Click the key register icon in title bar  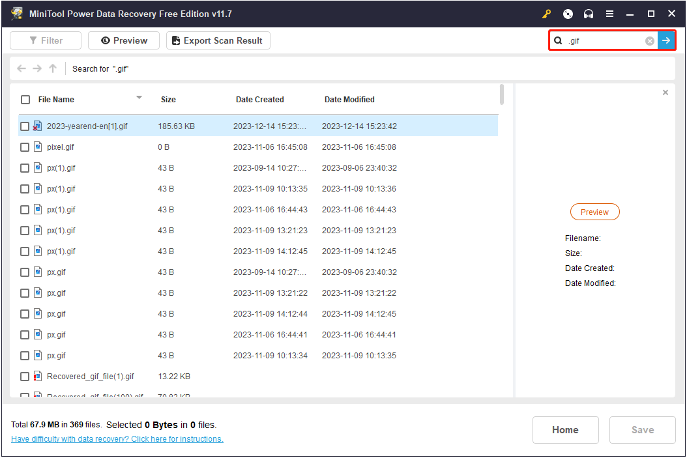click(x=546, y=14)
